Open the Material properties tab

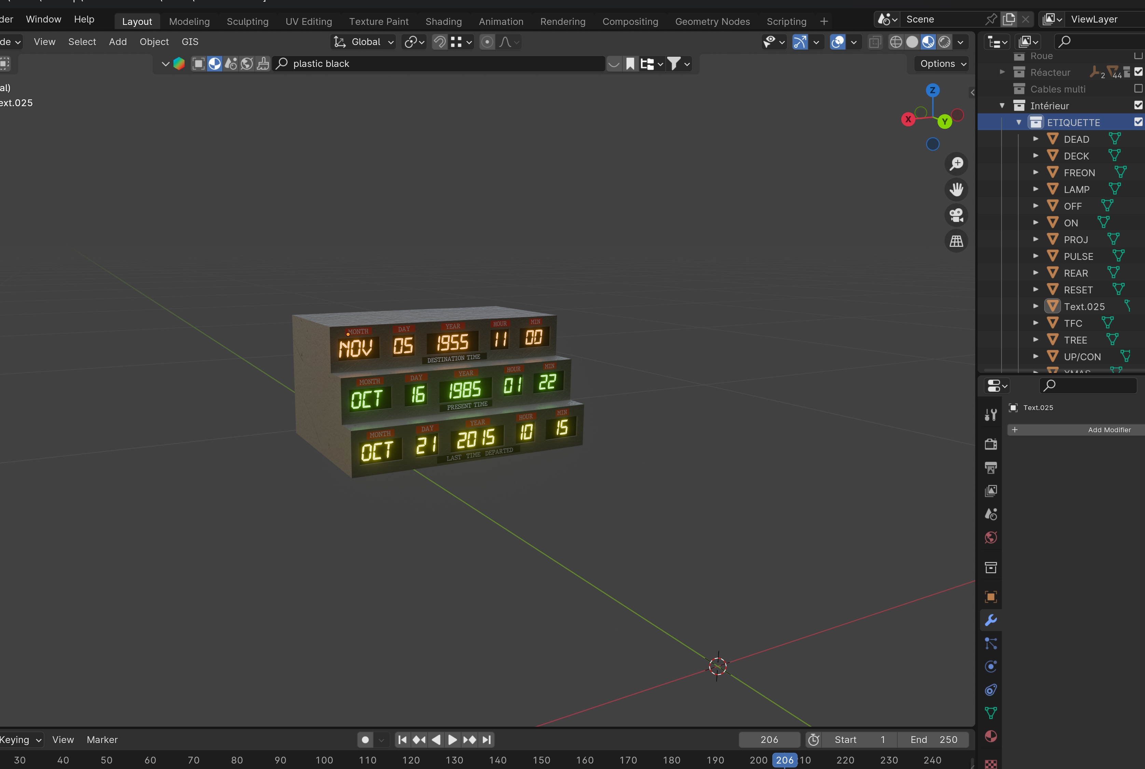991,737
